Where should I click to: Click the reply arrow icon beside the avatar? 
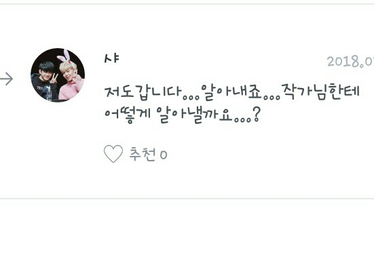pyautogui.click(x=6, y=79)
